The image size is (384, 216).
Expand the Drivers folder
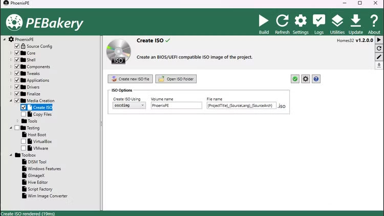[x=11, y=87]
